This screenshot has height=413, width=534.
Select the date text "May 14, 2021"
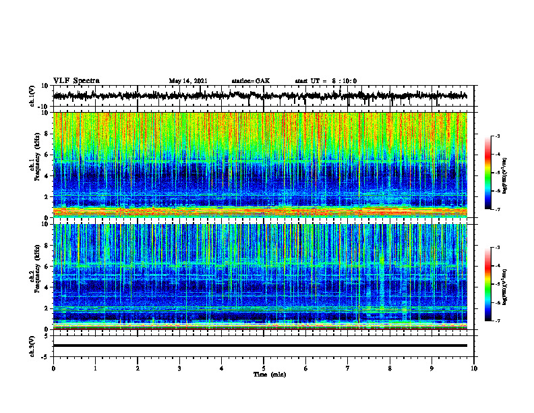coord(188,81)
